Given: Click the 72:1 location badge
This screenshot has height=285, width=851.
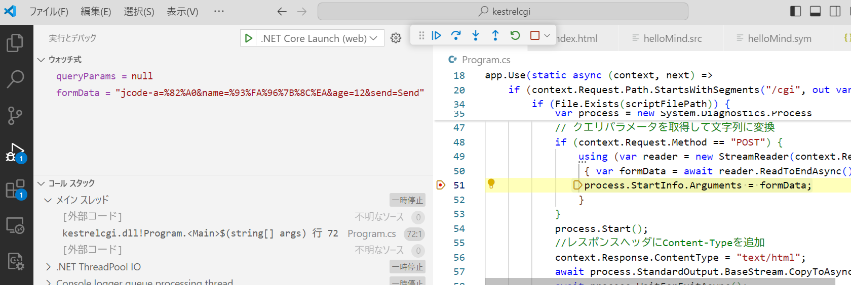Looking at the screenshot, I should (414, 234).
